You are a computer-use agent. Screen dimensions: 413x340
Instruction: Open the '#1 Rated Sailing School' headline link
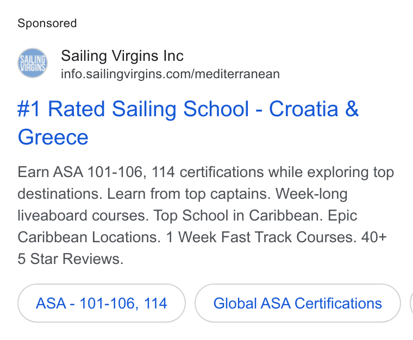(188, 123)
